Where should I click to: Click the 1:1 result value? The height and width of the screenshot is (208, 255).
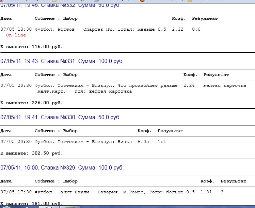pos(162,142)
